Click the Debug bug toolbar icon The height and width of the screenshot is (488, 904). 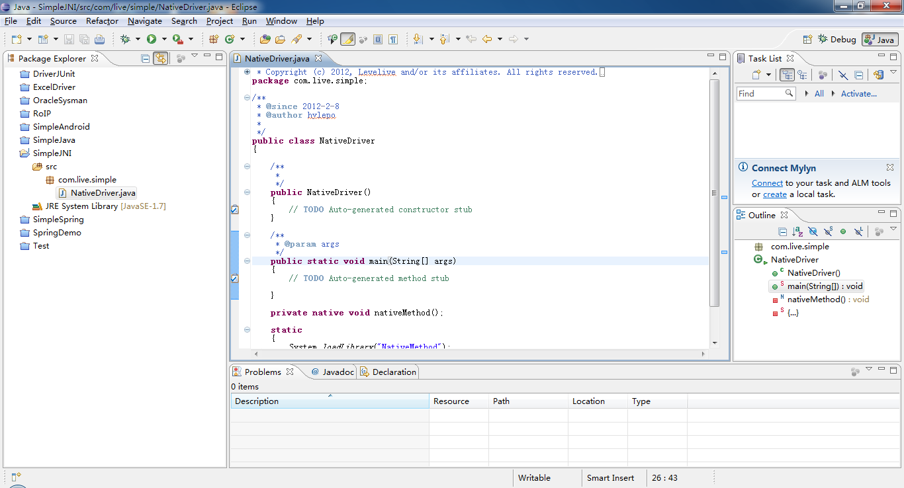click(x=125, y=40)
